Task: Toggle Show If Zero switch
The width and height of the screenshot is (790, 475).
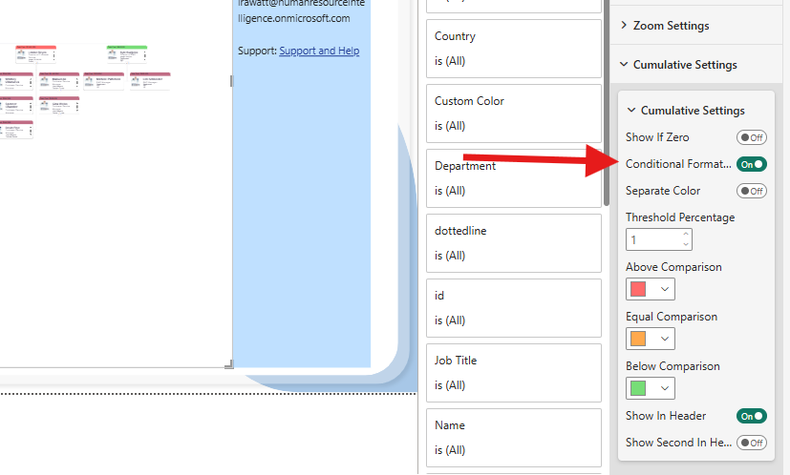Action: coord(751,137)
